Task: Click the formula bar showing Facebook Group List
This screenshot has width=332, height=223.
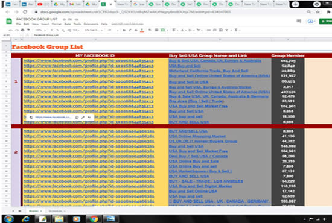Action: coord(46,35)
